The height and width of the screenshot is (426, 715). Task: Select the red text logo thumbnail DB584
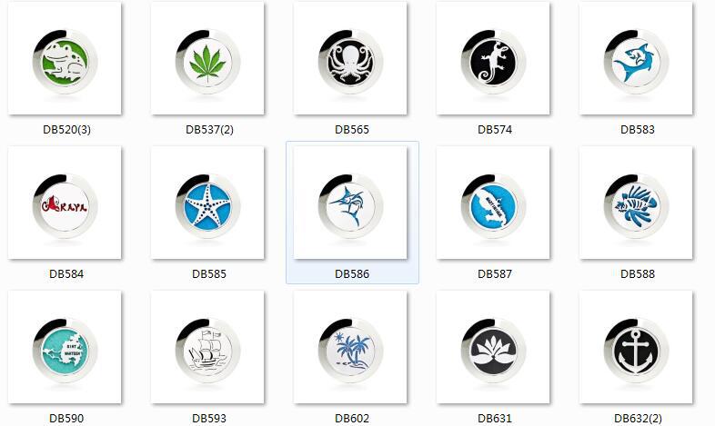pyautogui.click(x=65, y=203)
